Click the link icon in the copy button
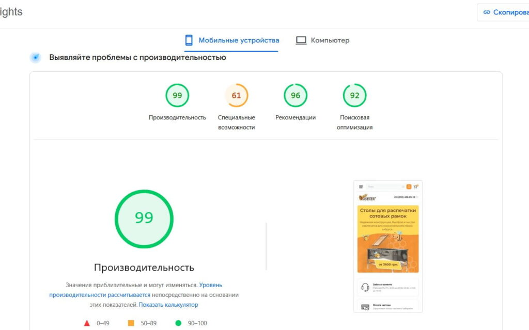529x330 pixels. click(x=486, y=12)
